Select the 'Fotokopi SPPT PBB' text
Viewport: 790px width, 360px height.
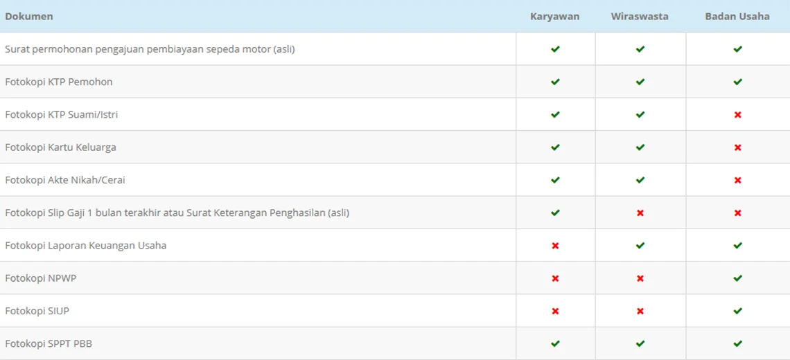(x=49, y=344)
